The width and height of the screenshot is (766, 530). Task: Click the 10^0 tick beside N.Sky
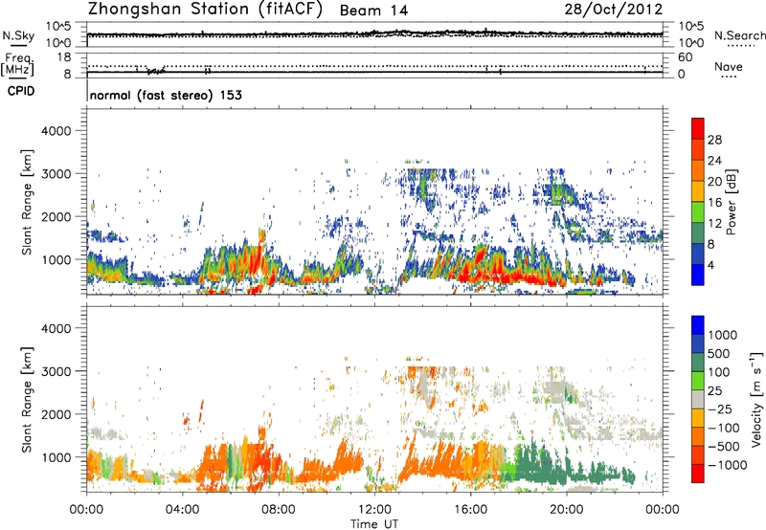point(58,43)
